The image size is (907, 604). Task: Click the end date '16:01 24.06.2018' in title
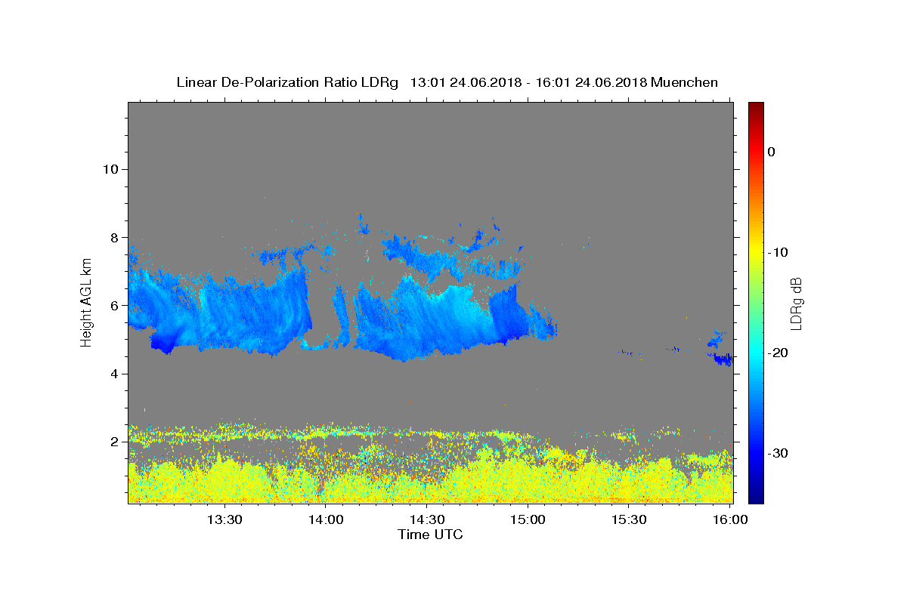pyautogui.click(x=591, y=82)
